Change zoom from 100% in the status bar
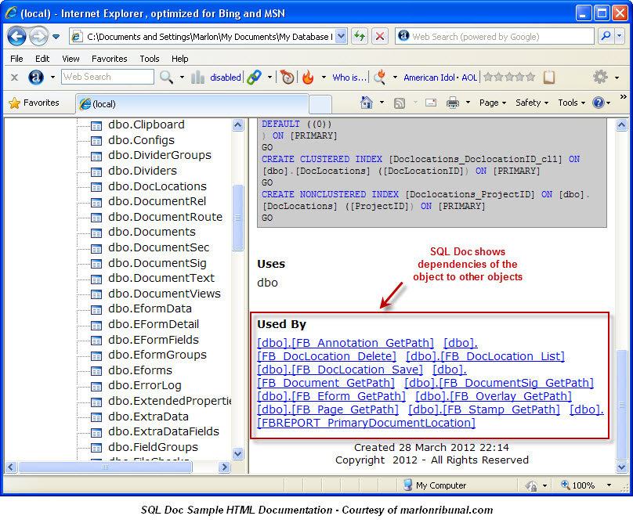Image resolution: width=633 pixels, height=523 pixels. [580, 485]
